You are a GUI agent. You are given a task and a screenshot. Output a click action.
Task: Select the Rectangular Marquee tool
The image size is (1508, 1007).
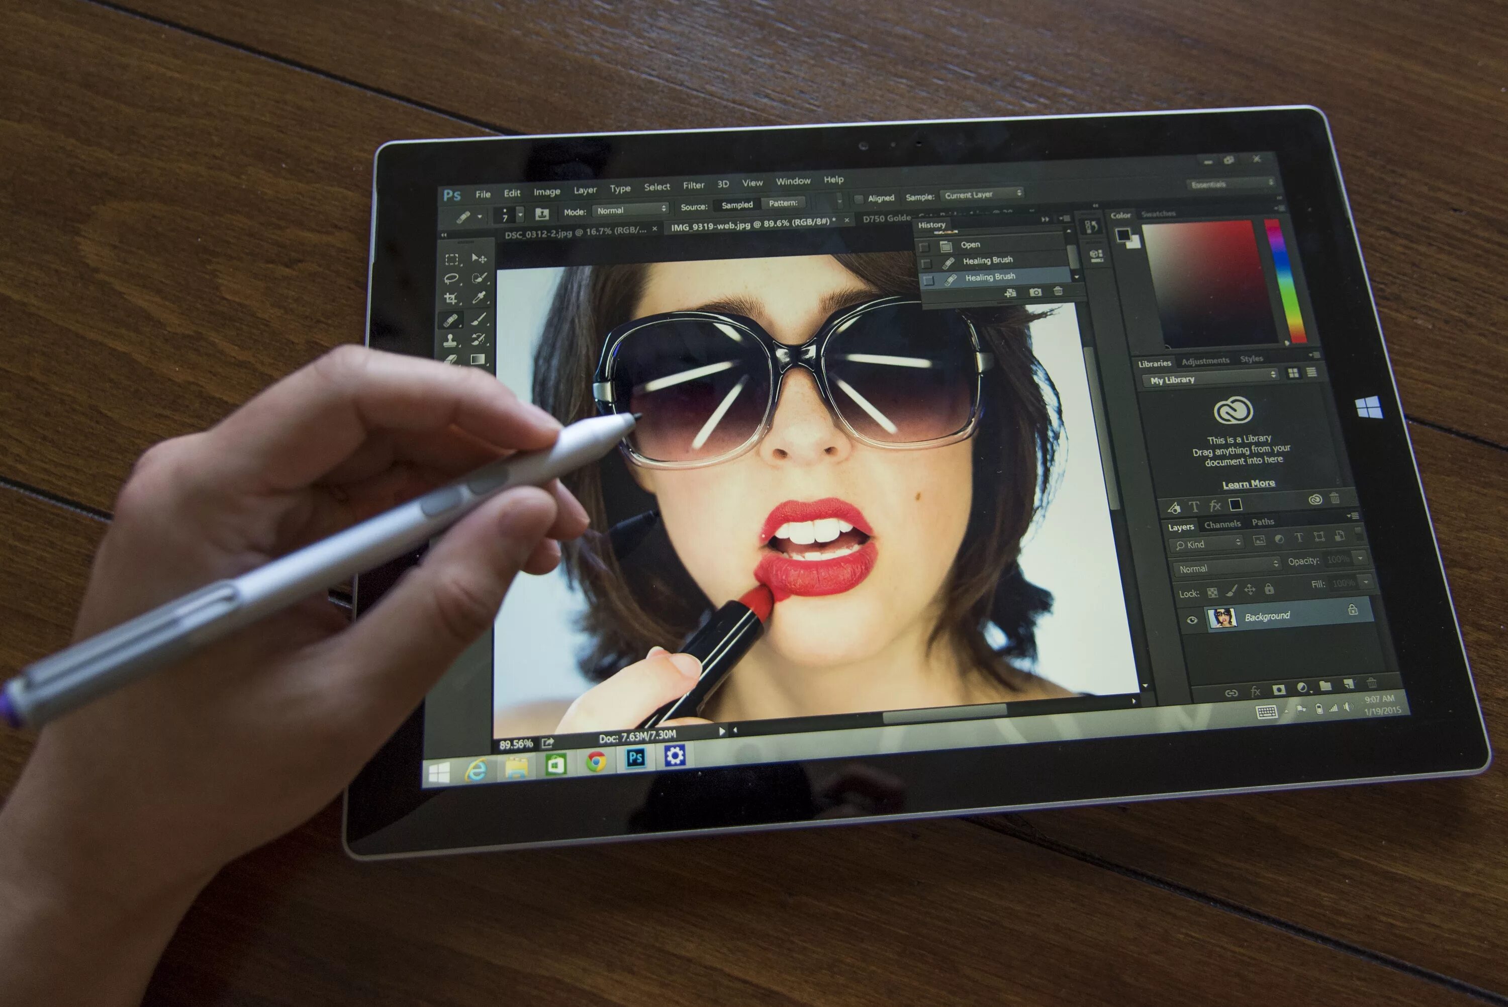click(x=452, y=259)
